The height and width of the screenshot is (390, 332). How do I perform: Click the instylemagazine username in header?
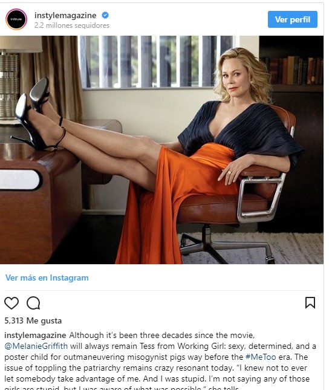point(65,15)
